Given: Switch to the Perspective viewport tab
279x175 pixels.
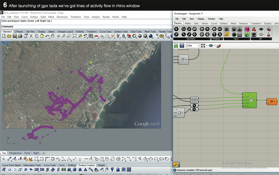Looking at the screenshot, I should coord(15,153).
